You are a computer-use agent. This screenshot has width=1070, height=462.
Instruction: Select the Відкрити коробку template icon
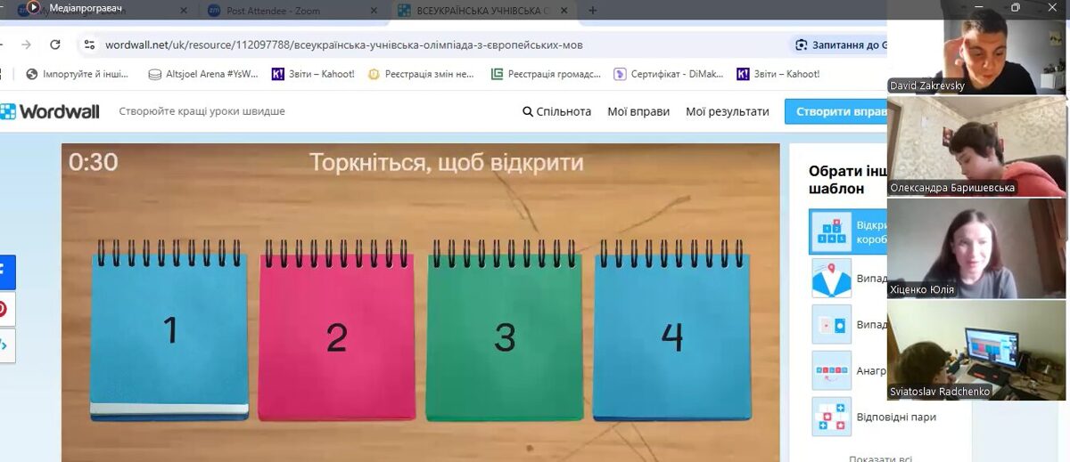[x=832, y=231]
